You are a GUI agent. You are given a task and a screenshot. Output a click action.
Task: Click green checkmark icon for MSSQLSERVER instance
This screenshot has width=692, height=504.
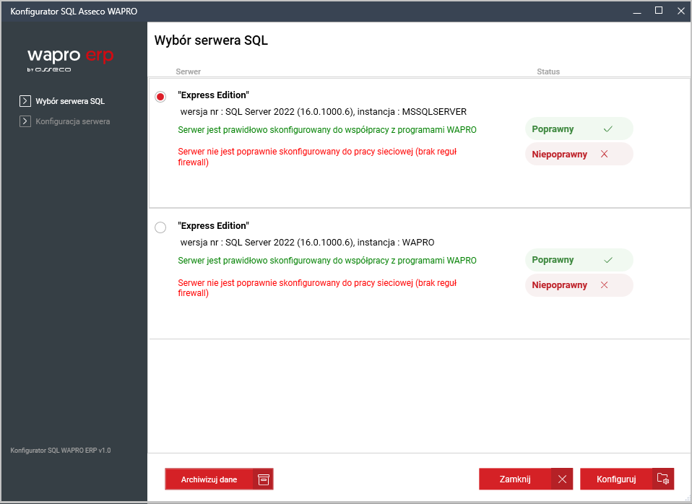coord(607,129)
